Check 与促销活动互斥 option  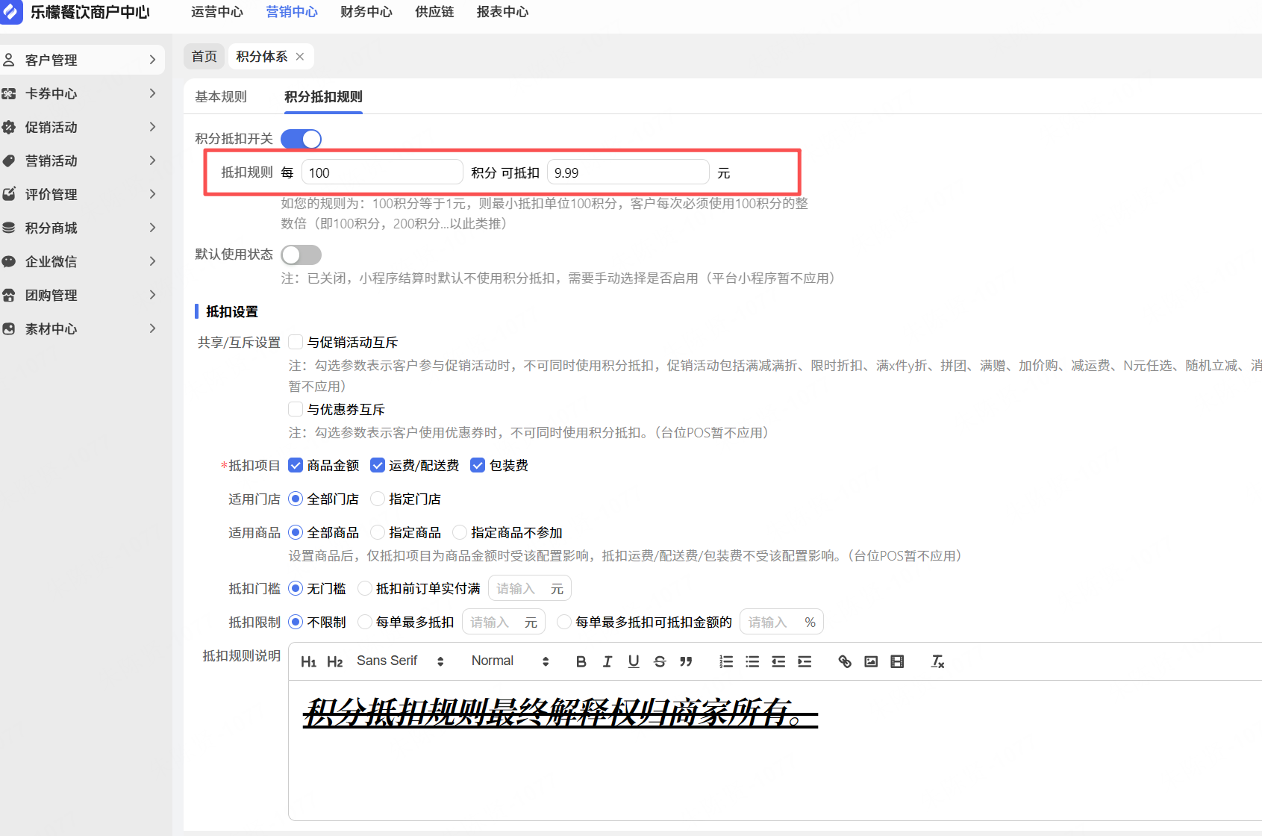click(x=296, y=342)
